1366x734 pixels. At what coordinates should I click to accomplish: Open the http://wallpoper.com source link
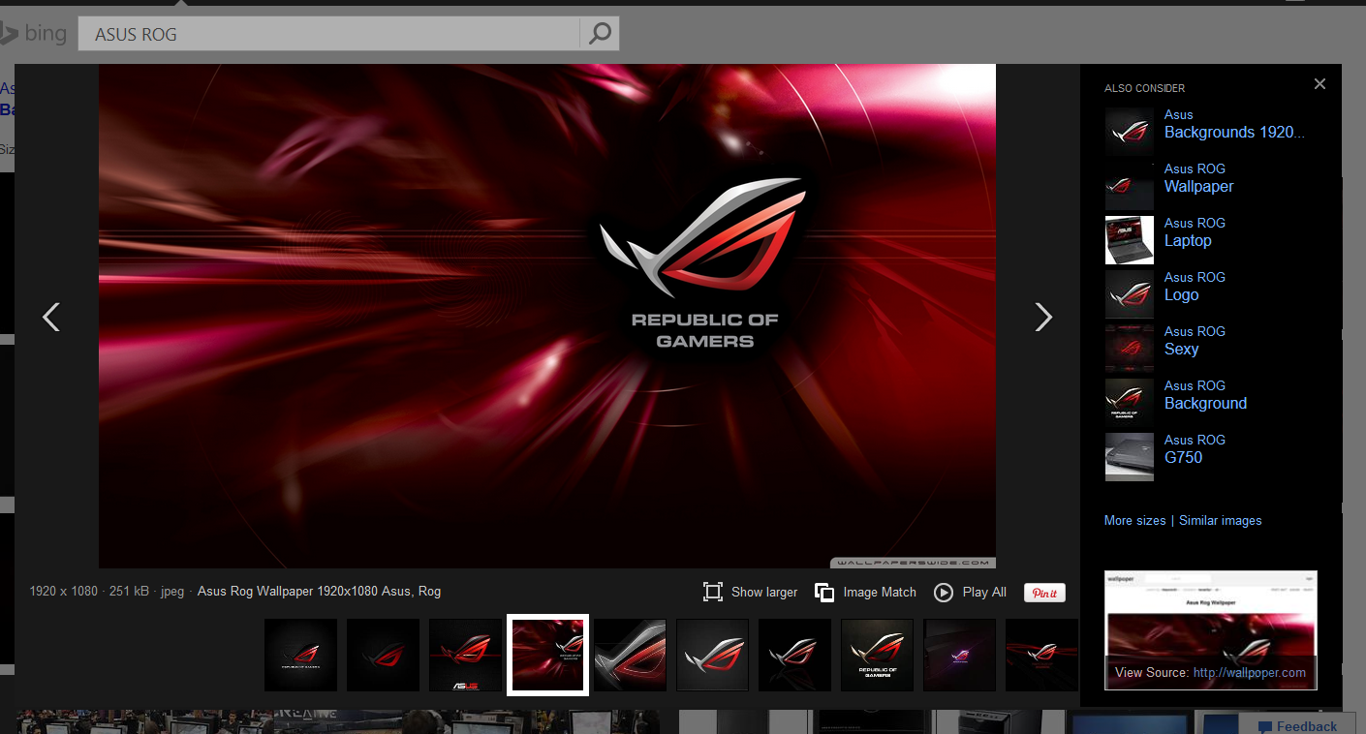1250,672
